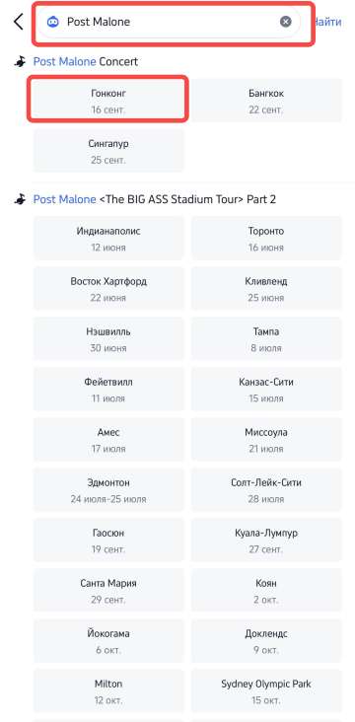Choose the Нэшвилль 30 июня date
The image size is (355, 722).
coord(108,339)
